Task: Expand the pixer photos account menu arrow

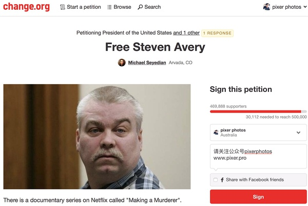Action: [305, 7]
